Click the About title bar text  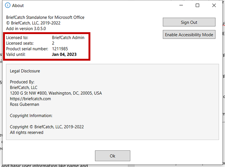(18, 6)
